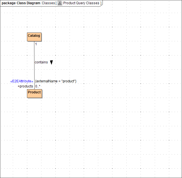Click closing bracket after Product Query Classes
The width and height of the screenshot is (182, 178).
(x=101, y=3)
